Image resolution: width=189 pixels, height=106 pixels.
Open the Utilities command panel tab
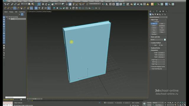click(x=167, y=11)
